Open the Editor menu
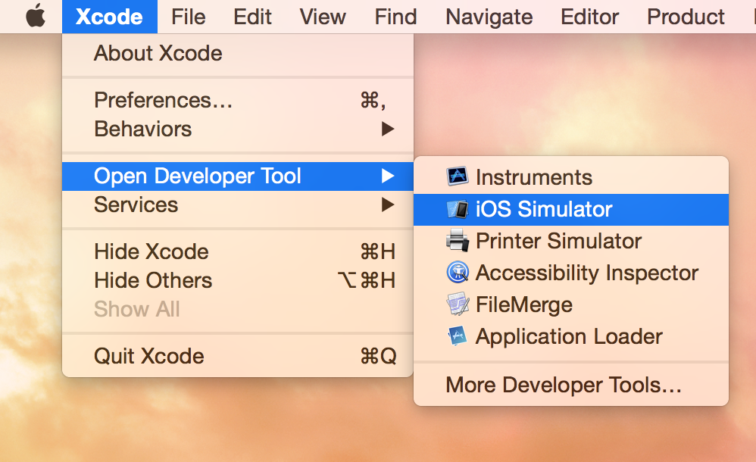The image size is (756, 462). (x=589, y=17)
